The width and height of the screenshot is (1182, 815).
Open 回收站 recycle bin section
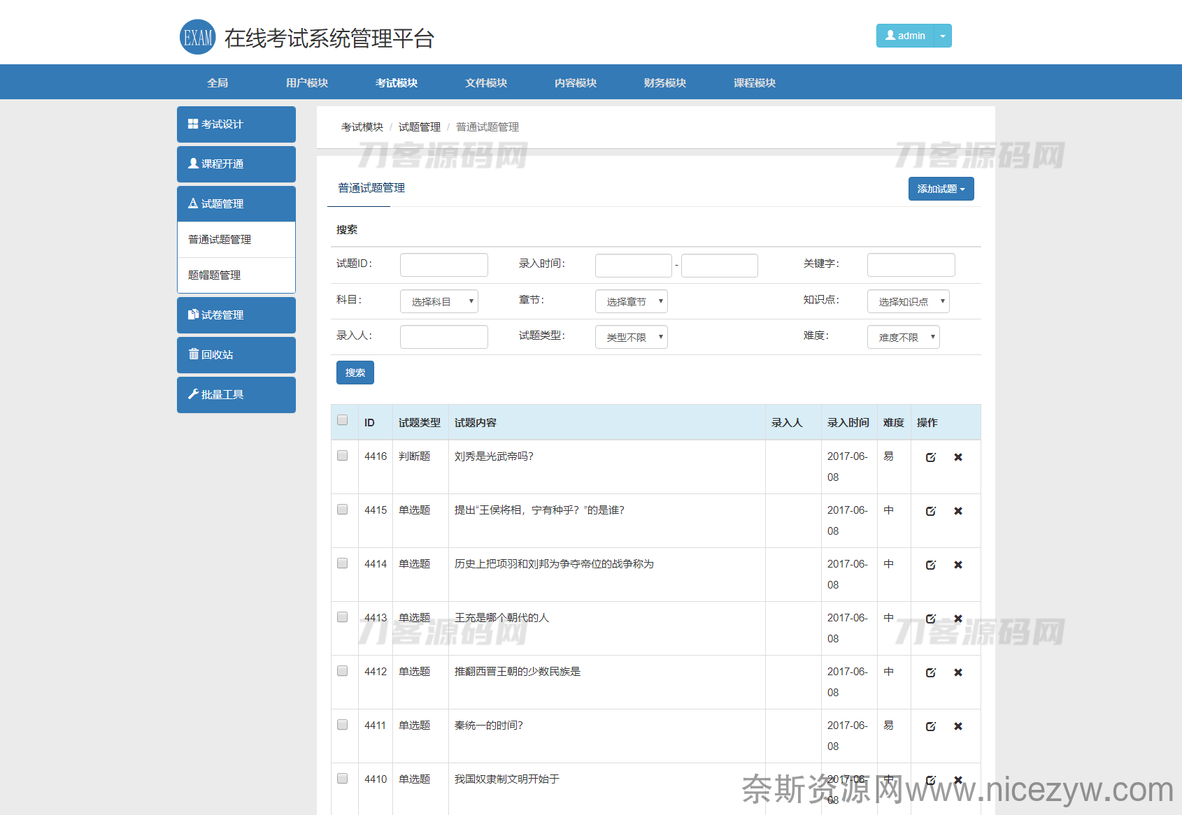[x=236, y=355]
